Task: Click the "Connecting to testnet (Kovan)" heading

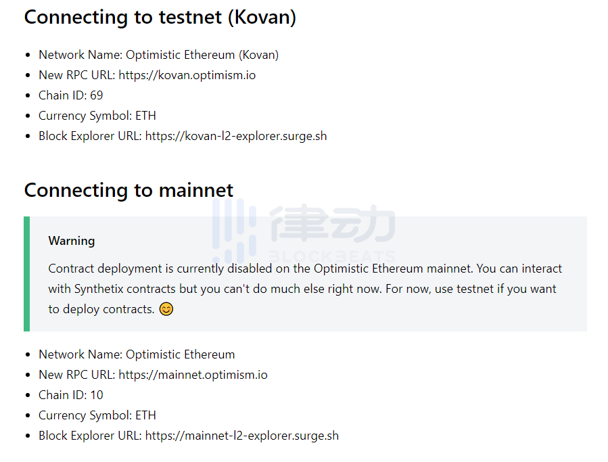Action: point(160,17)
